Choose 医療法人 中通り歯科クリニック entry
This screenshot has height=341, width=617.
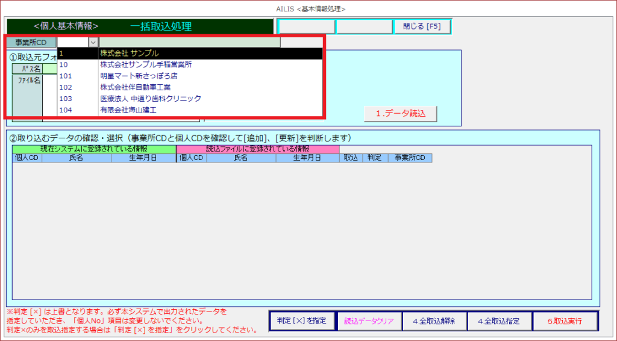(x=150, y=99)
